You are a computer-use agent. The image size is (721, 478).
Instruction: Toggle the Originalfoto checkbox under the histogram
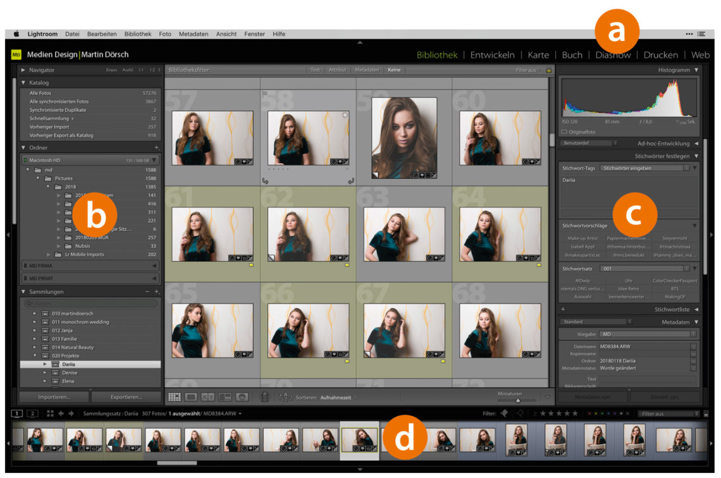tap(564, 132)
